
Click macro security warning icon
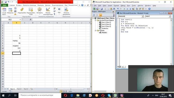click(x=15, y=14)
